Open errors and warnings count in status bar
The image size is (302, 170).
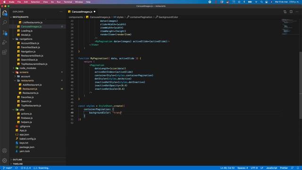coord(25,168)
